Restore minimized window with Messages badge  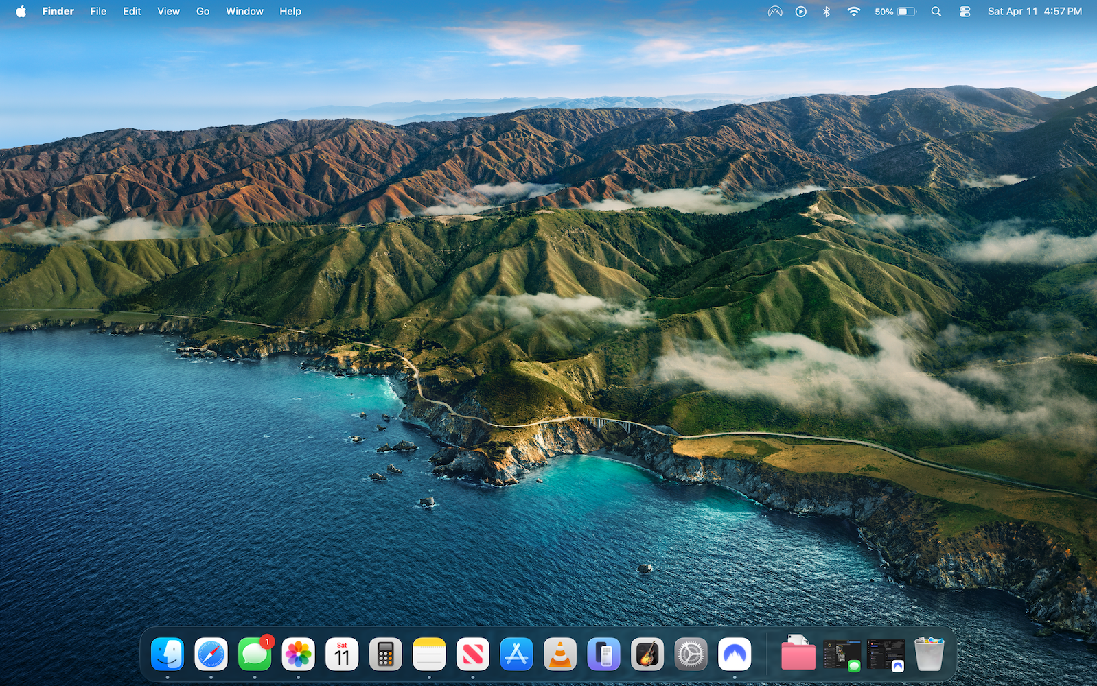(x=842, y=654)
